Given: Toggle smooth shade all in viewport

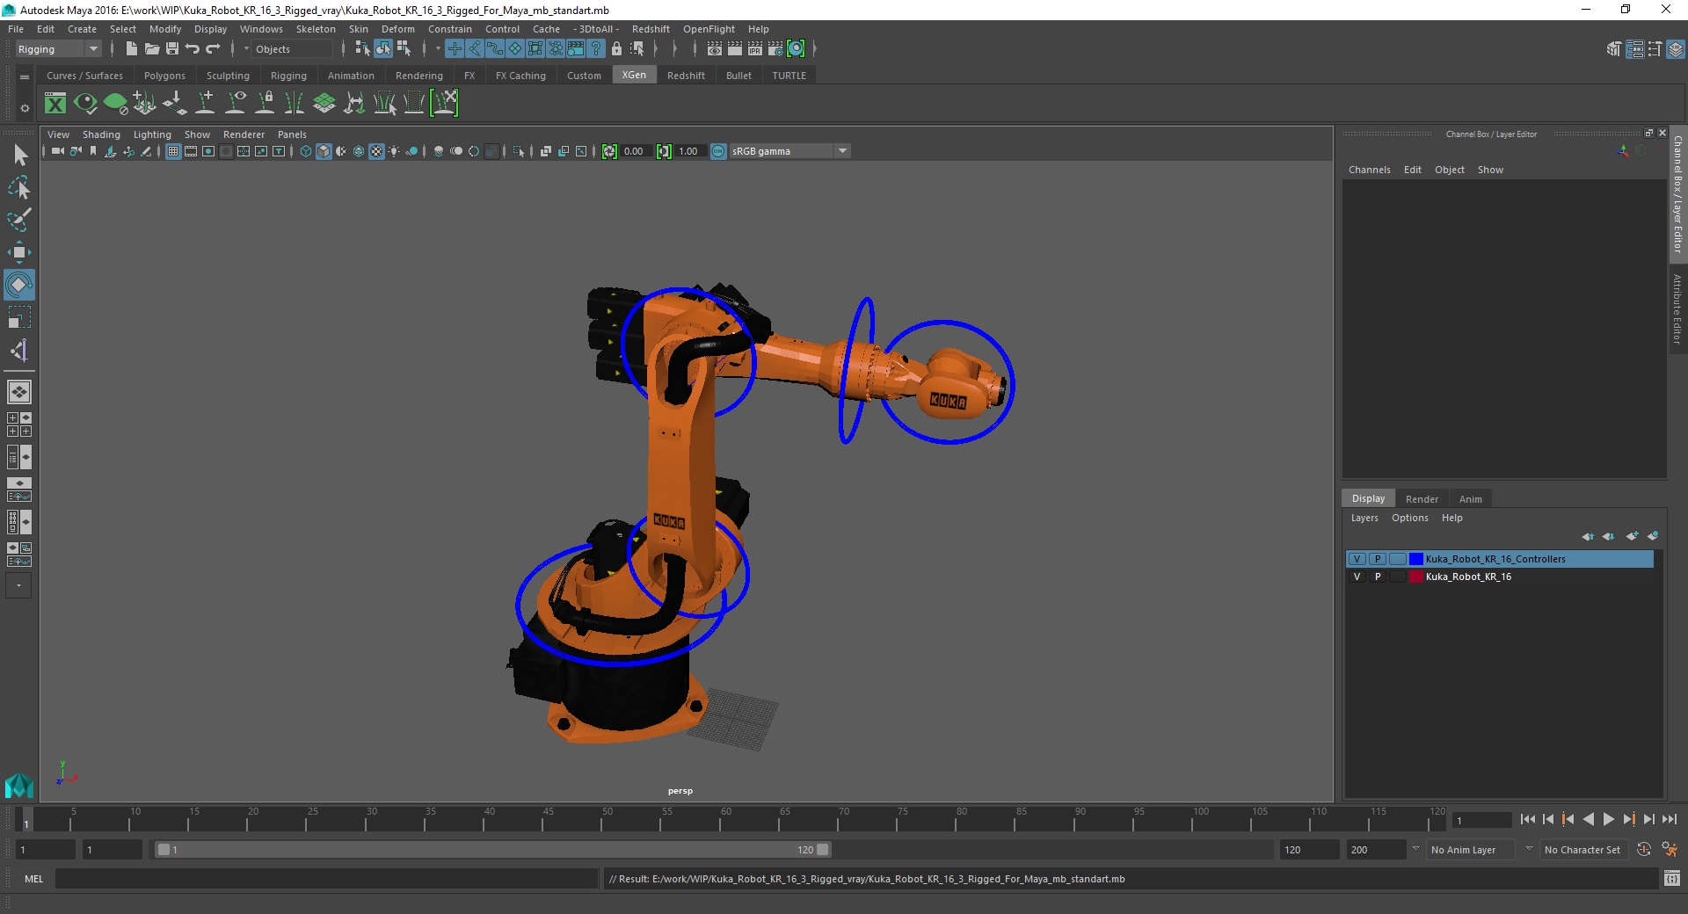Looking at the screenshot, I should tap(324, 151).
